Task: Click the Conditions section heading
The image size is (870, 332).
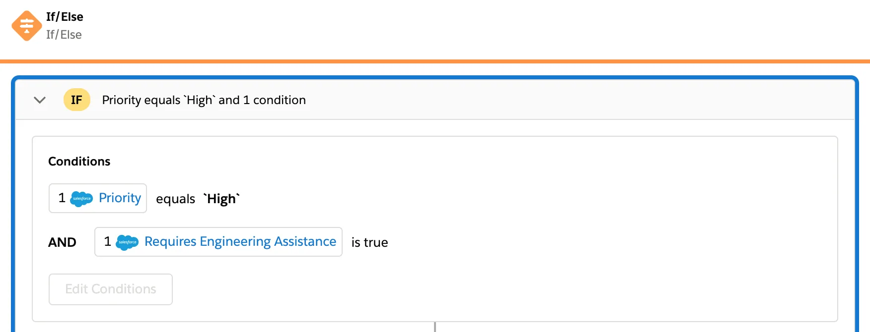Action: pos(79,161)
